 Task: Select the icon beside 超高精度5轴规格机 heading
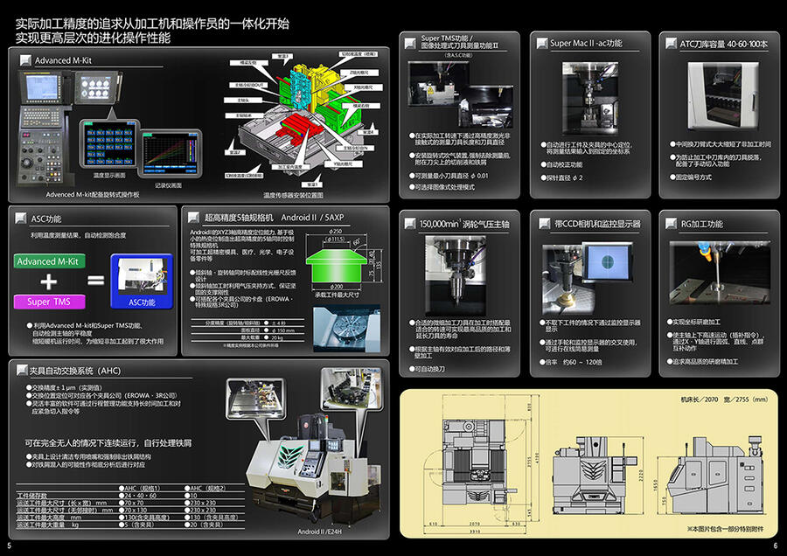pyautogui.click(x=192, y=218)
